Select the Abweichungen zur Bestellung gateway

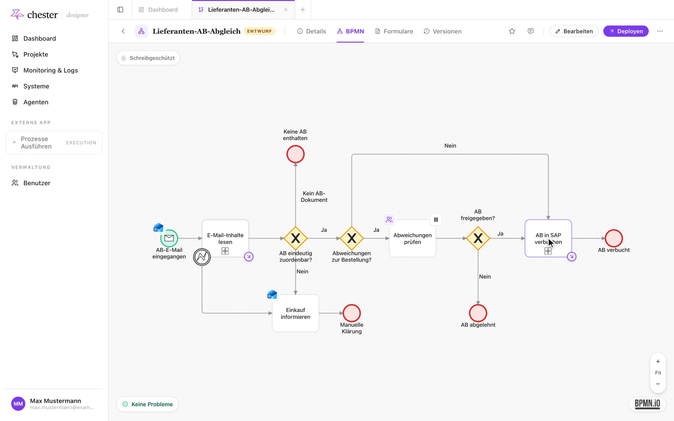click(x=352, y=238)
